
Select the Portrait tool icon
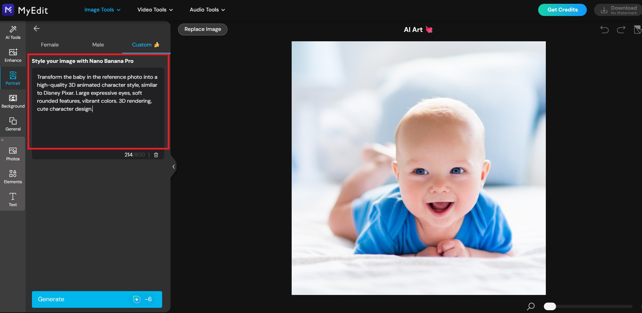coord(13,78)
